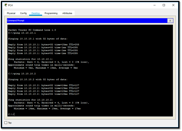Go to the Programming tab

tap(51, 13)
